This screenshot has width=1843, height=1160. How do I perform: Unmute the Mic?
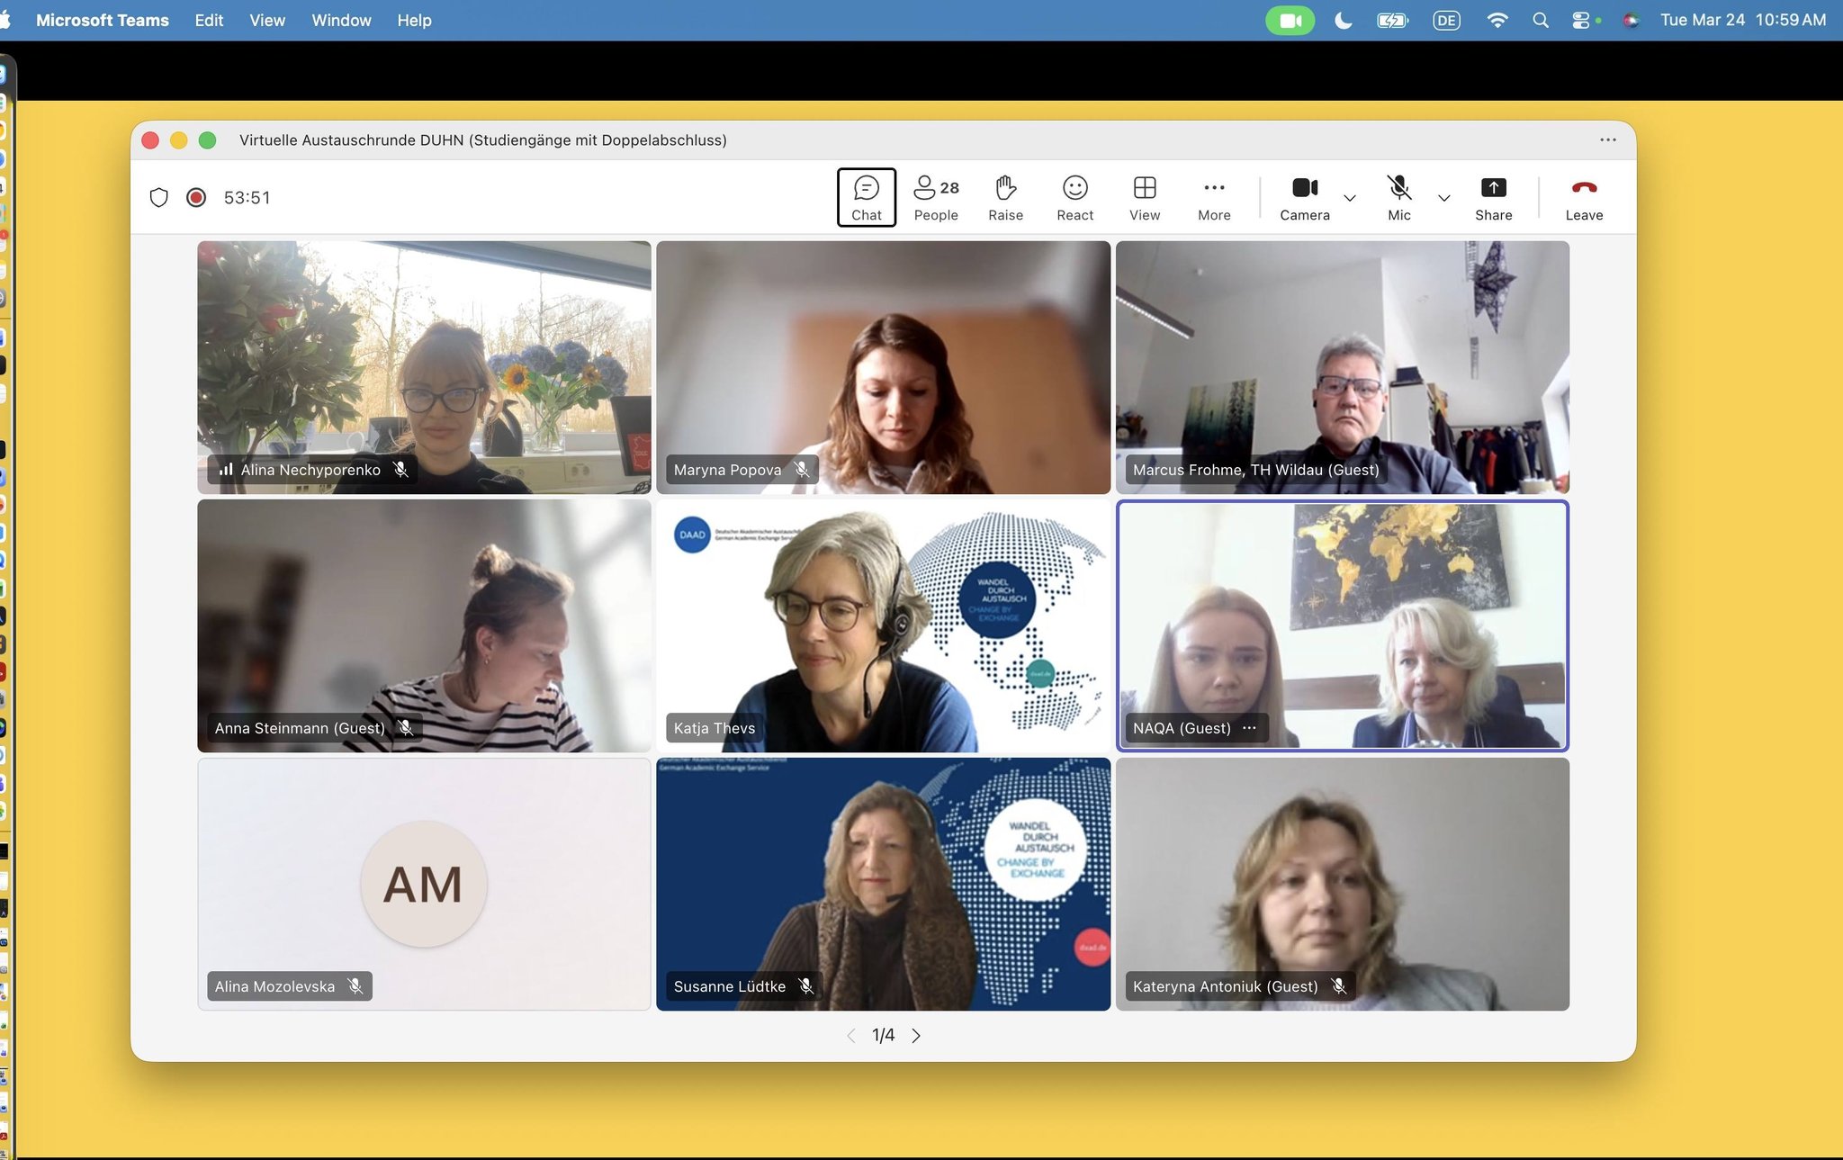(1398, 198)
